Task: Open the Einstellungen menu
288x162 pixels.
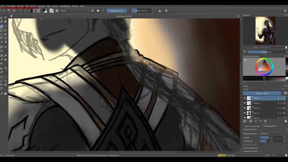Action: pyautogui.click(x=65, y=6)
